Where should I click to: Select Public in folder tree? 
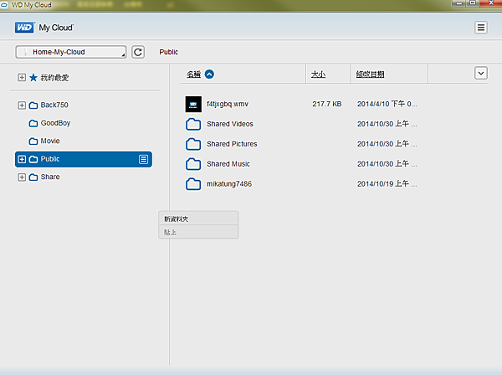[83, 159]
